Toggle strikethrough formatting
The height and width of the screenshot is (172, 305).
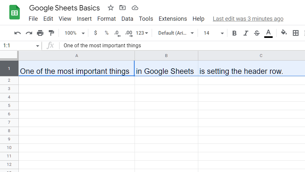(257, 33)
